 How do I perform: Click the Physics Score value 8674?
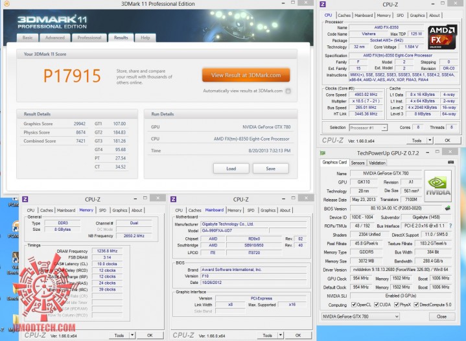pyautogui.click(x=80, y=132)
